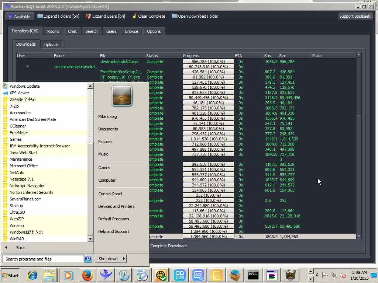Click the Search programs and files field

coord(44,259)
